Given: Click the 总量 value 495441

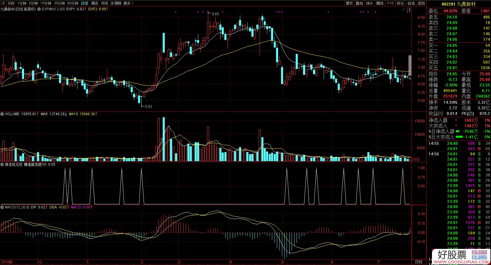Looking at the screenshot, I should [450, 91].
